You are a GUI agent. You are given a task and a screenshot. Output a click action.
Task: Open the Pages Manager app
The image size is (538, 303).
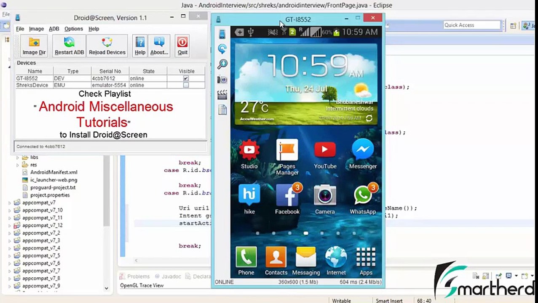coord(287,157)
